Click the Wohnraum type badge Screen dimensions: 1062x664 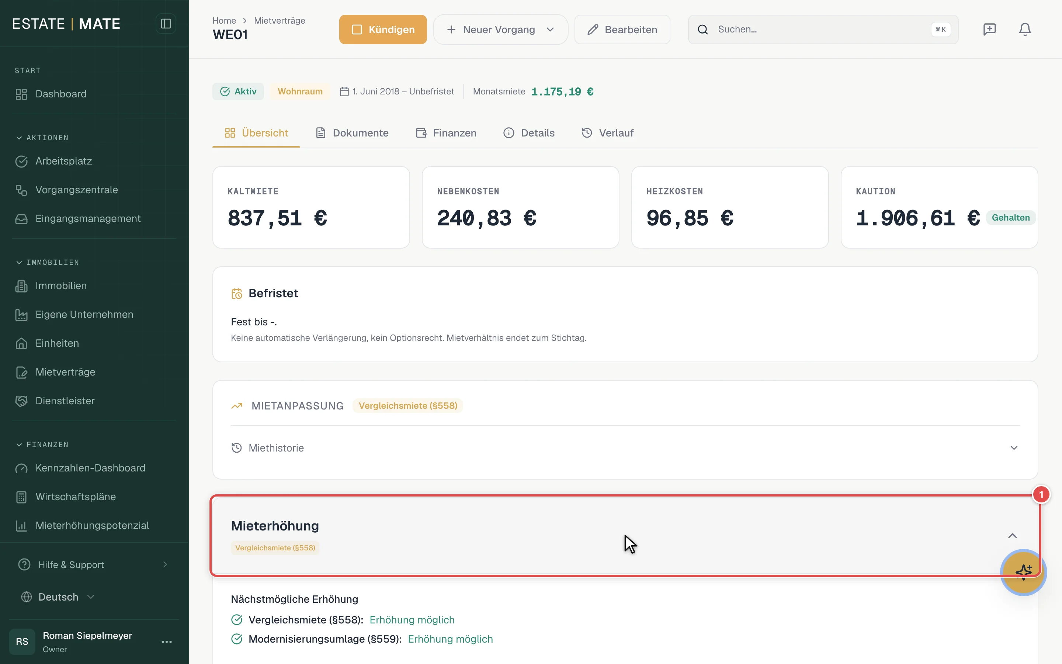pos(300,91)
